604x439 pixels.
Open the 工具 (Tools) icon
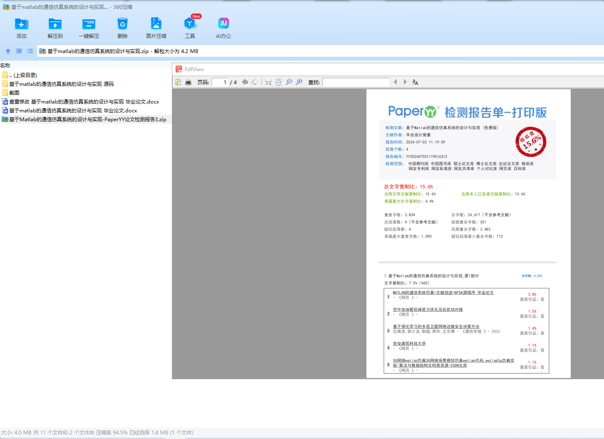pos(190,24)
